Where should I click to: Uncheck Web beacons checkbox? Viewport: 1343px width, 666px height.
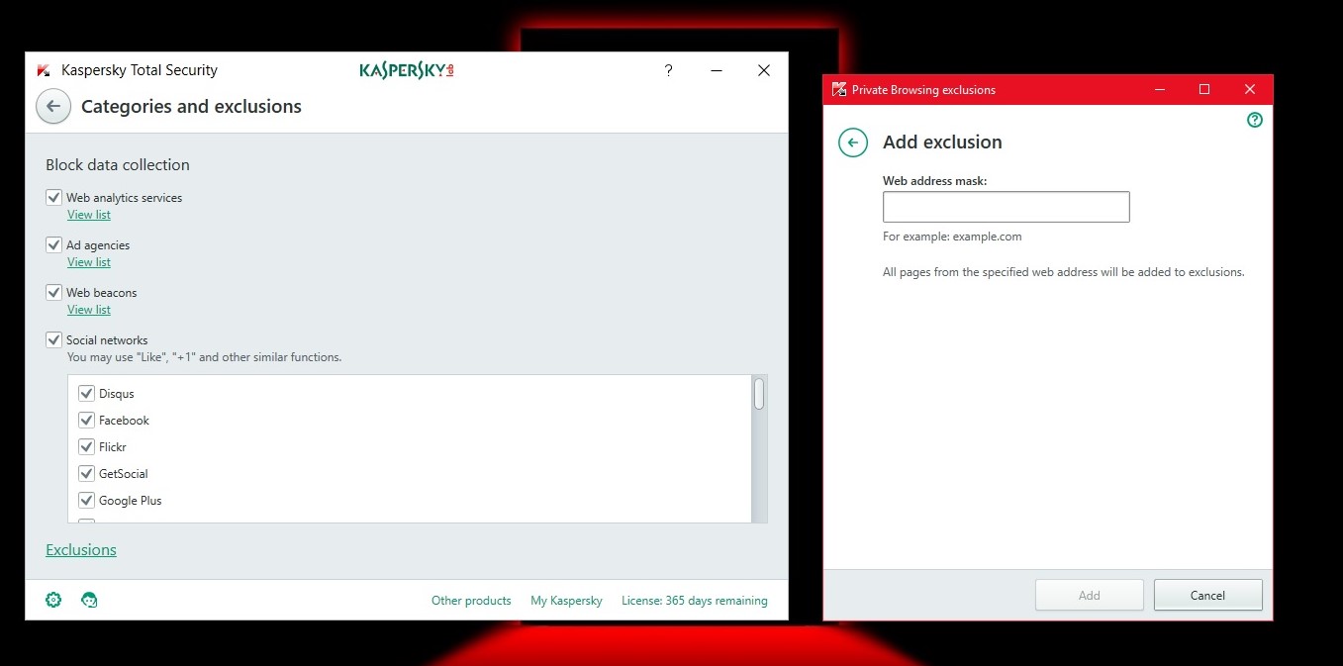tap(54, 292)
